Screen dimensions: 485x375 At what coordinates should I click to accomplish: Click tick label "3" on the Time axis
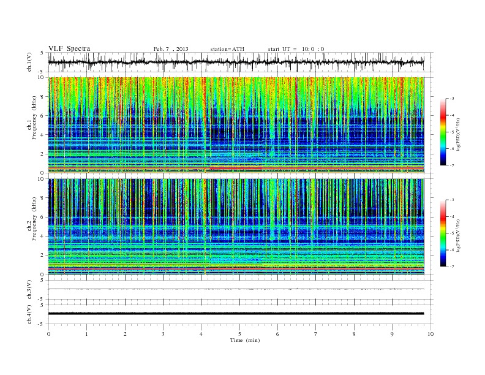click(x=163, y=334)
